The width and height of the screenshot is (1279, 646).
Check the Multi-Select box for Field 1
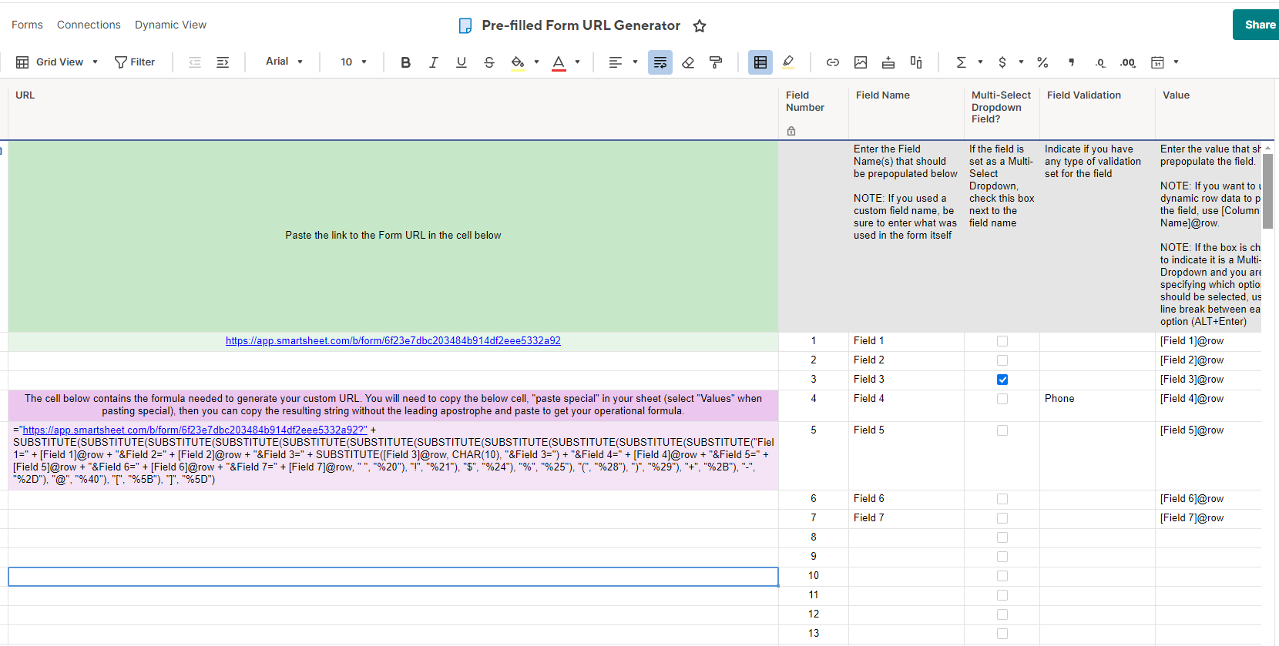[1002, 341]
